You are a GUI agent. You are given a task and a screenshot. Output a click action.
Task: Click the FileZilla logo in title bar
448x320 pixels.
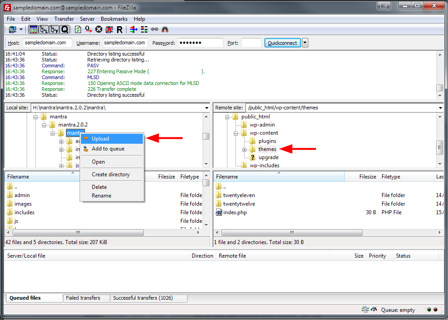[7, 7]
